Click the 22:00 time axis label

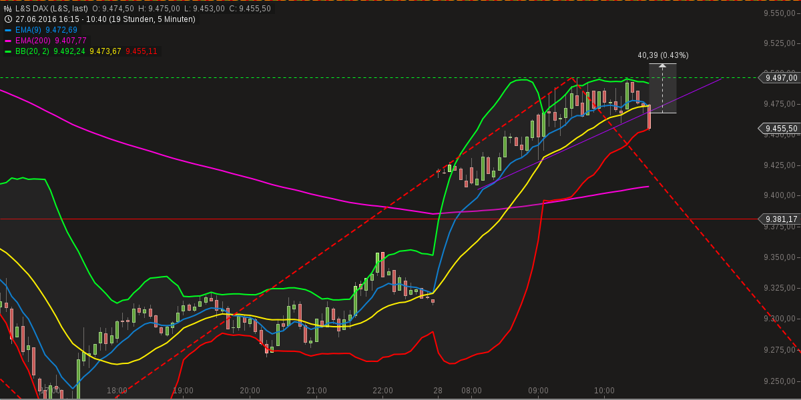(383, 391)
